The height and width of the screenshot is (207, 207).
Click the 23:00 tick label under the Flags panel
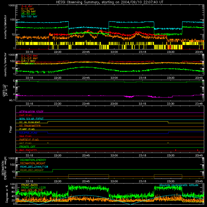click(114, 155)
